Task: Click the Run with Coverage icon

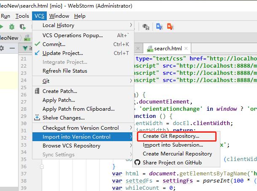Action: coord(23,27)
